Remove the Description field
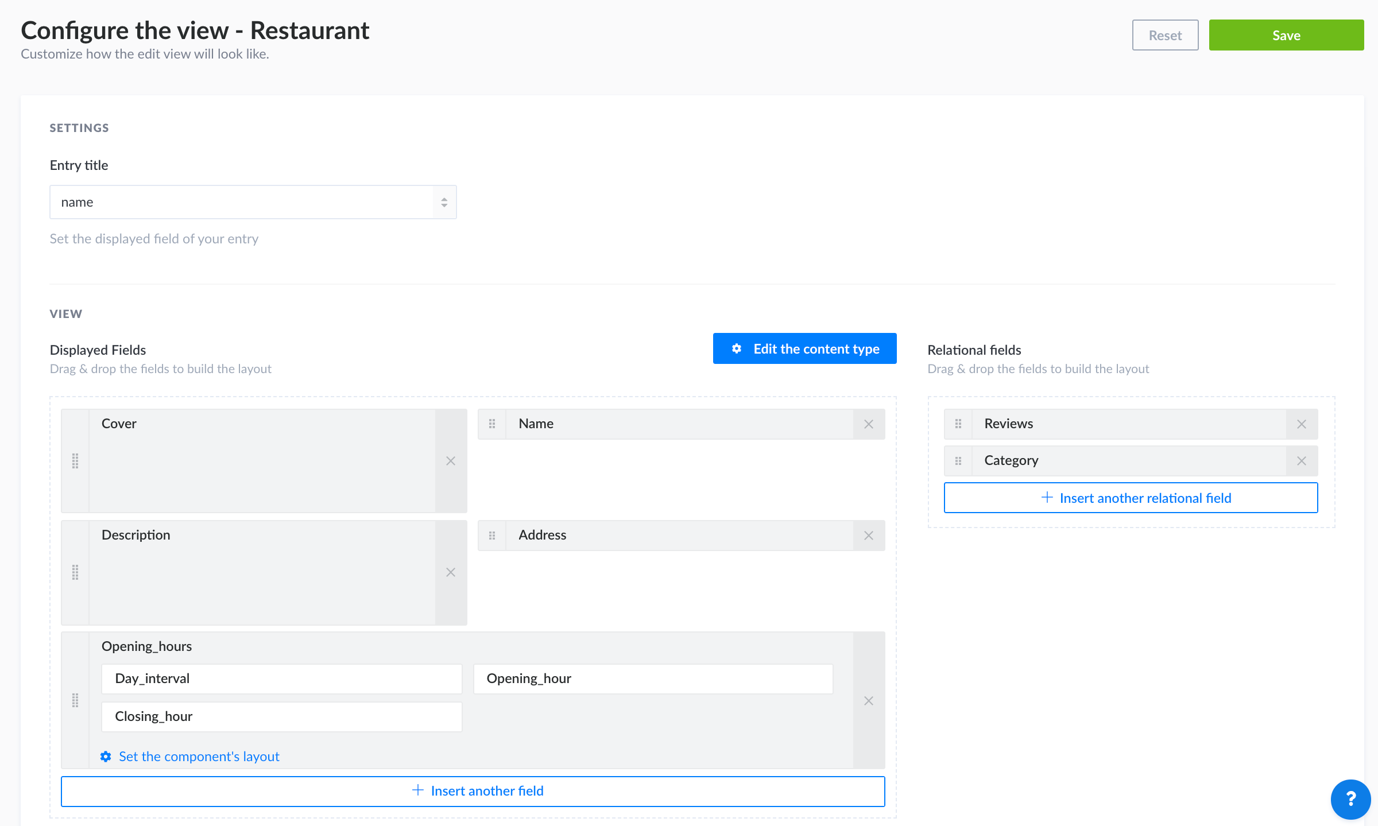 [x=451, y=572]
